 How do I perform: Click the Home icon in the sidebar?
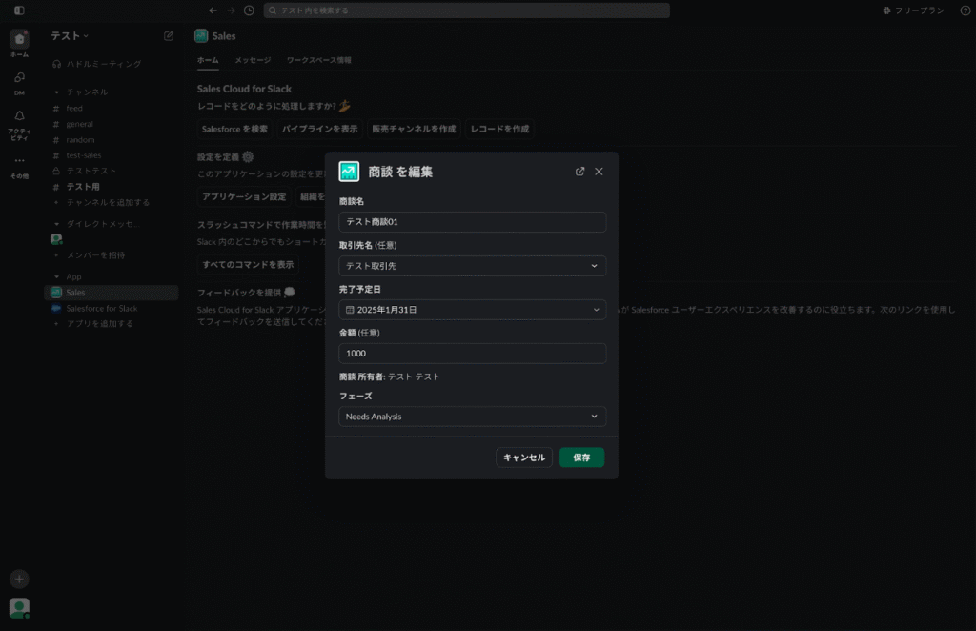click(20, 40)
